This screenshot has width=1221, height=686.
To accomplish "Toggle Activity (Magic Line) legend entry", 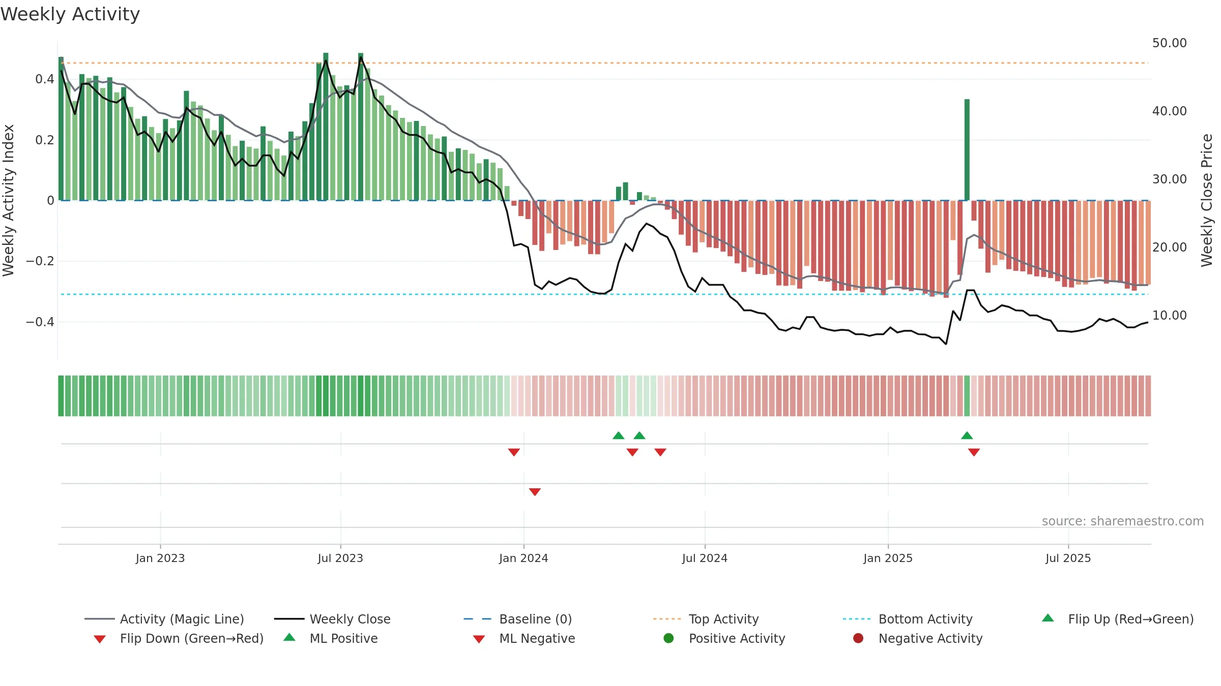I will pyautogui.click(x=164, y=619).
